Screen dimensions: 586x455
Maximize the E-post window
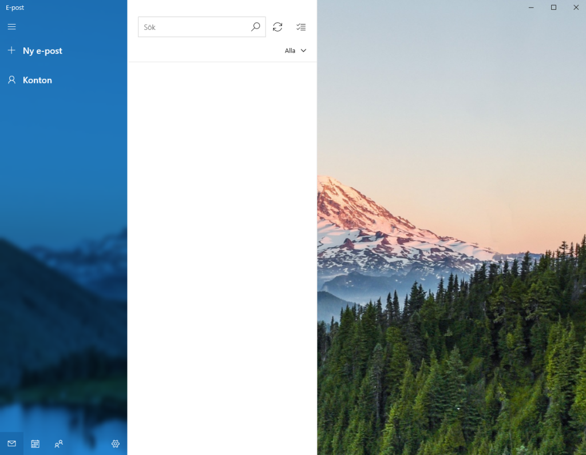pos(553,7)
